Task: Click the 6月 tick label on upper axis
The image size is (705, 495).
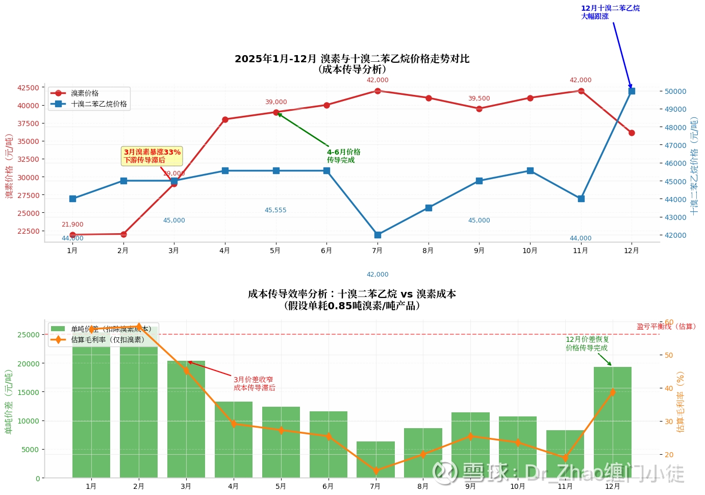Action: 326,251
